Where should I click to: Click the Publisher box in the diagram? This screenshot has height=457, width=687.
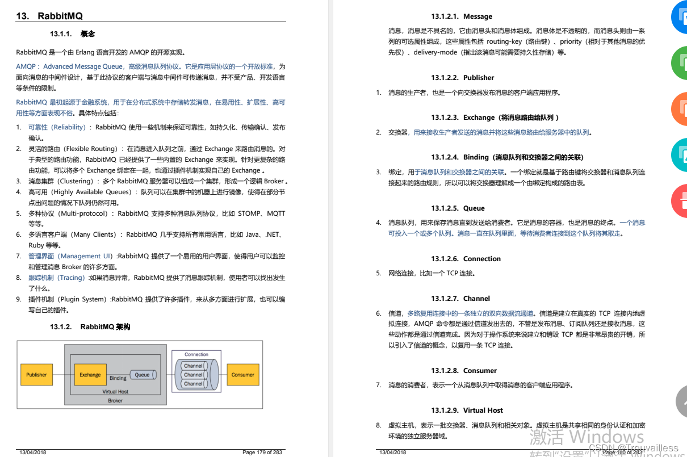click(x=37, y=375)
